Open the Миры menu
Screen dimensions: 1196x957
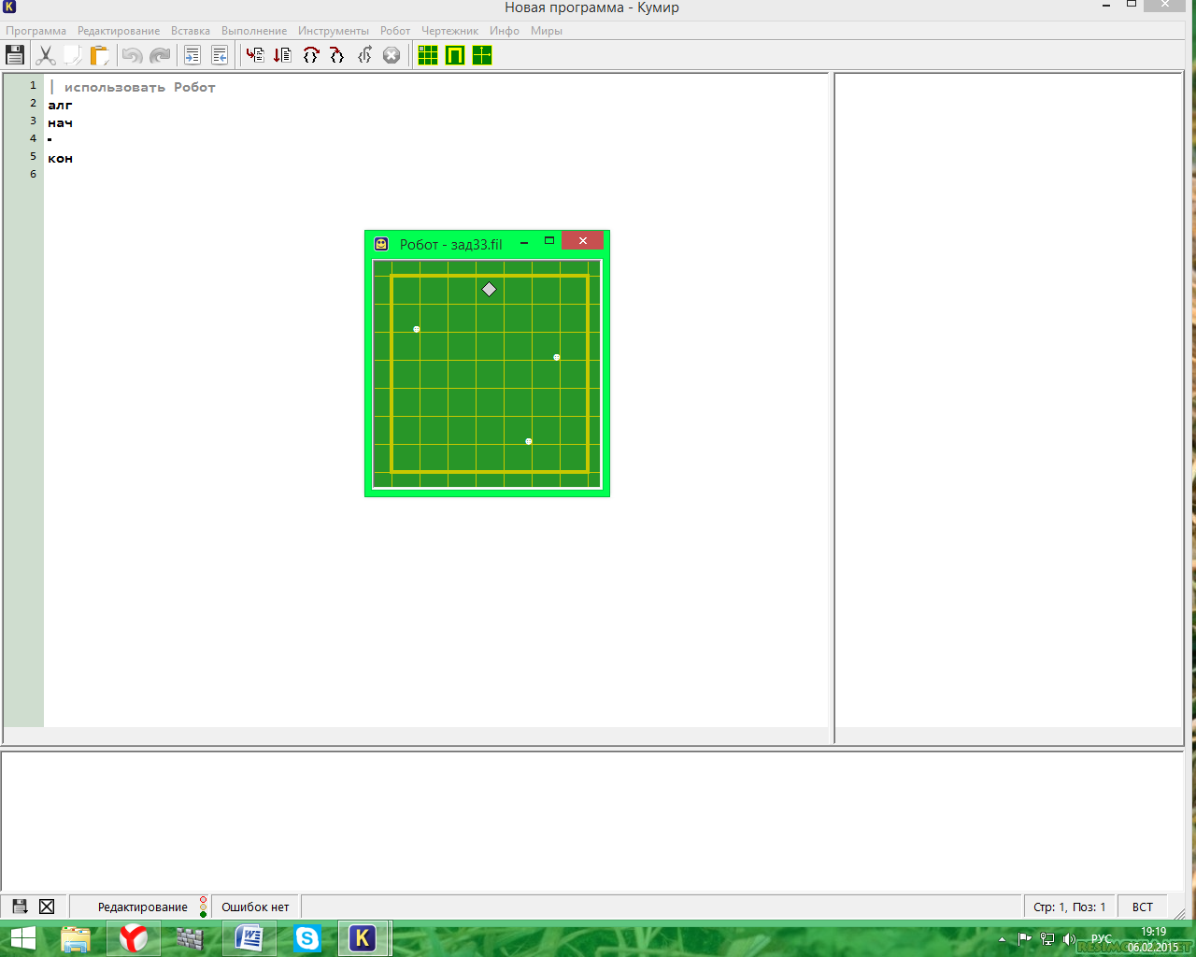coord(547,31)
